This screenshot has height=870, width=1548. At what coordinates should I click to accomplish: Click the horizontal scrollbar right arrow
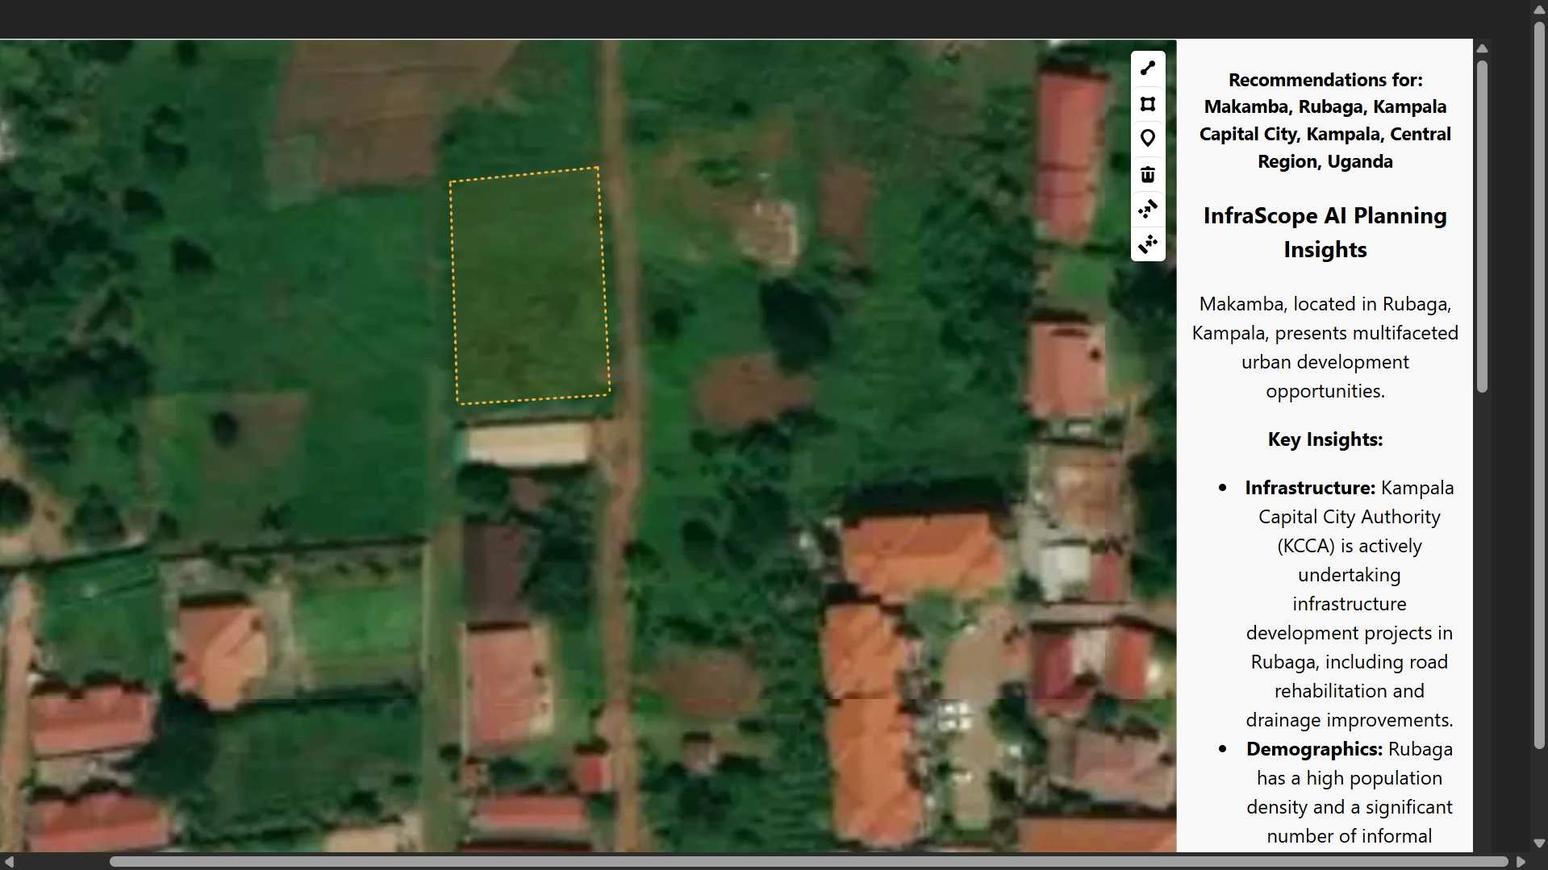(x=1521, y=862)
